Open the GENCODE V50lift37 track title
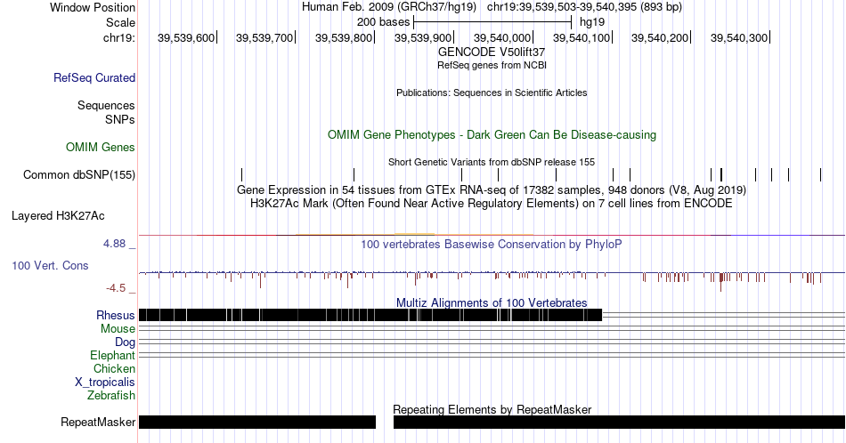Image resolution: width=846 pixels, height=443 pixels. (x=492, y=52)
